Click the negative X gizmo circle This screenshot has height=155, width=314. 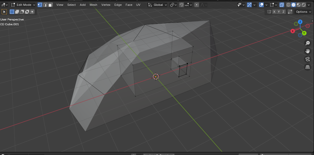308,26
